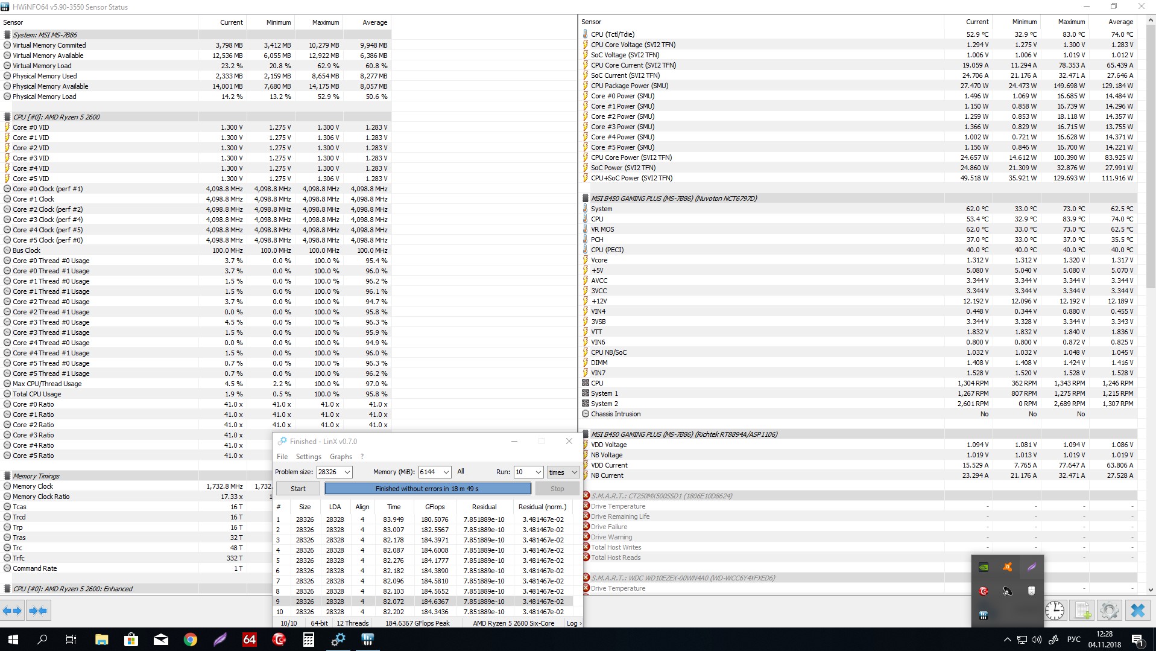Viewport: 1156px width, 651px height.
Task: Select 'Virtual Memory Commited' sensor row
Action: (x=197, y=45)
